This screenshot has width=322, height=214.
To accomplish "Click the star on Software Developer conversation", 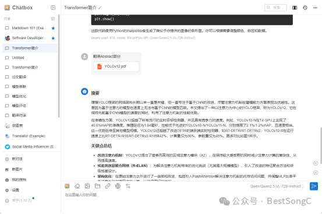I will pos(53,38).
